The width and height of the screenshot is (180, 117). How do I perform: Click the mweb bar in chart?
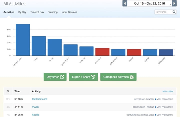[39, 46]
